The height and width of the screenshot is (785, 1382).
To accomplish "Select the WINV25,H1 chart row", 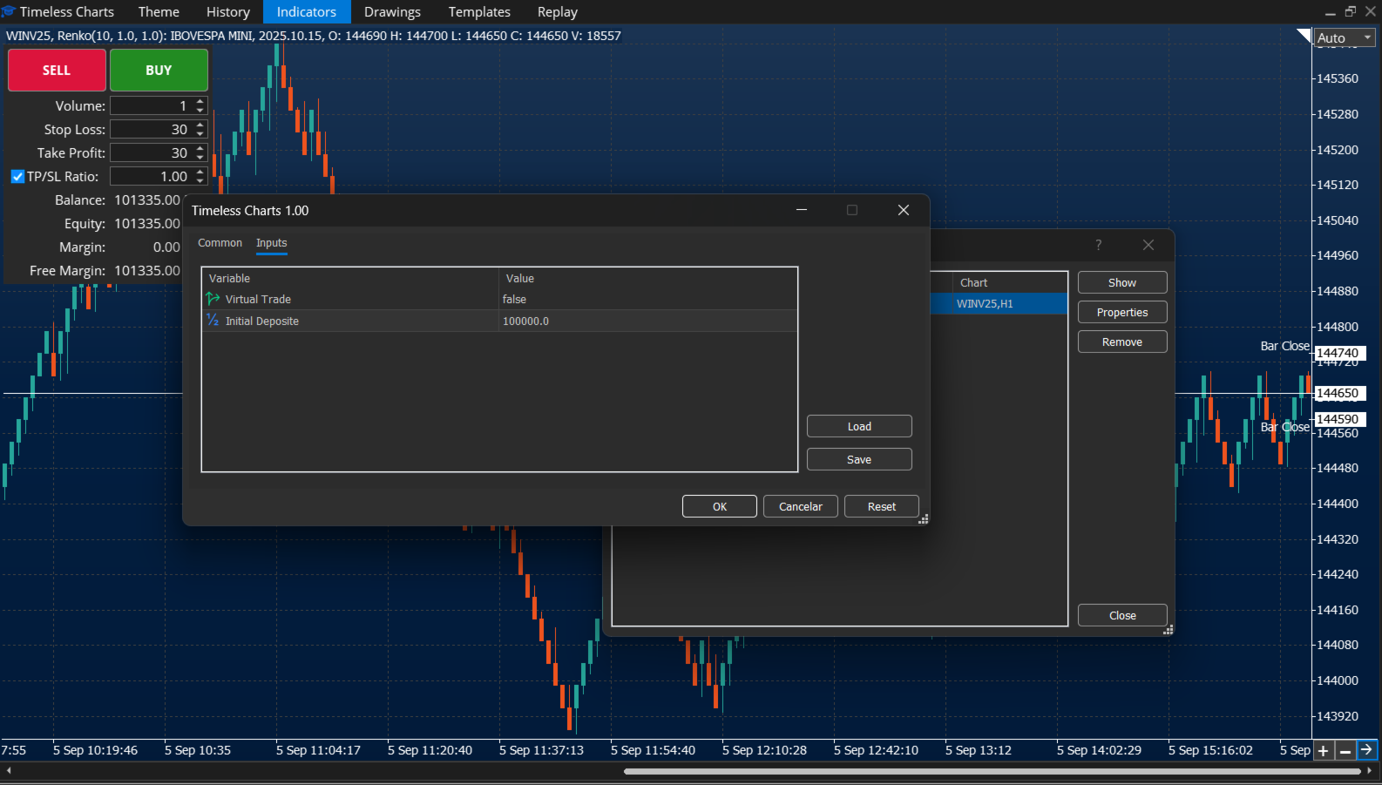I will point(999,303).
